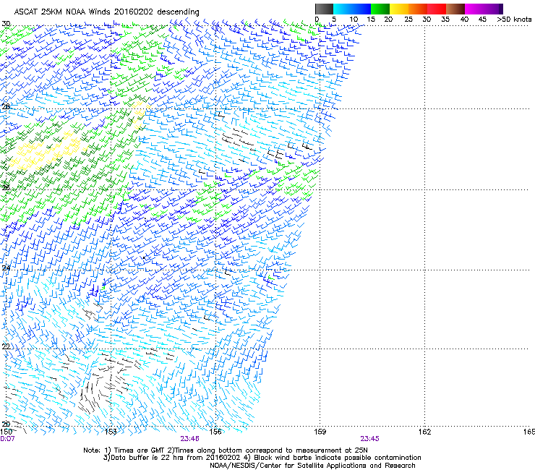This screenshot has width=535, height=470.
Task: Click the yellow 20-25 knots legend swatch
Action: click(x=399, y=9)
